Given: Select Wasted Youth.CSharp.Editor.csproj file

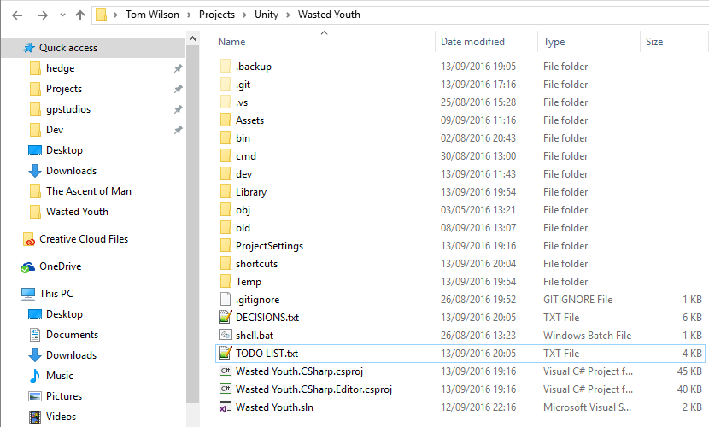Looking at the screenshot, I should (x=313, y=389).
